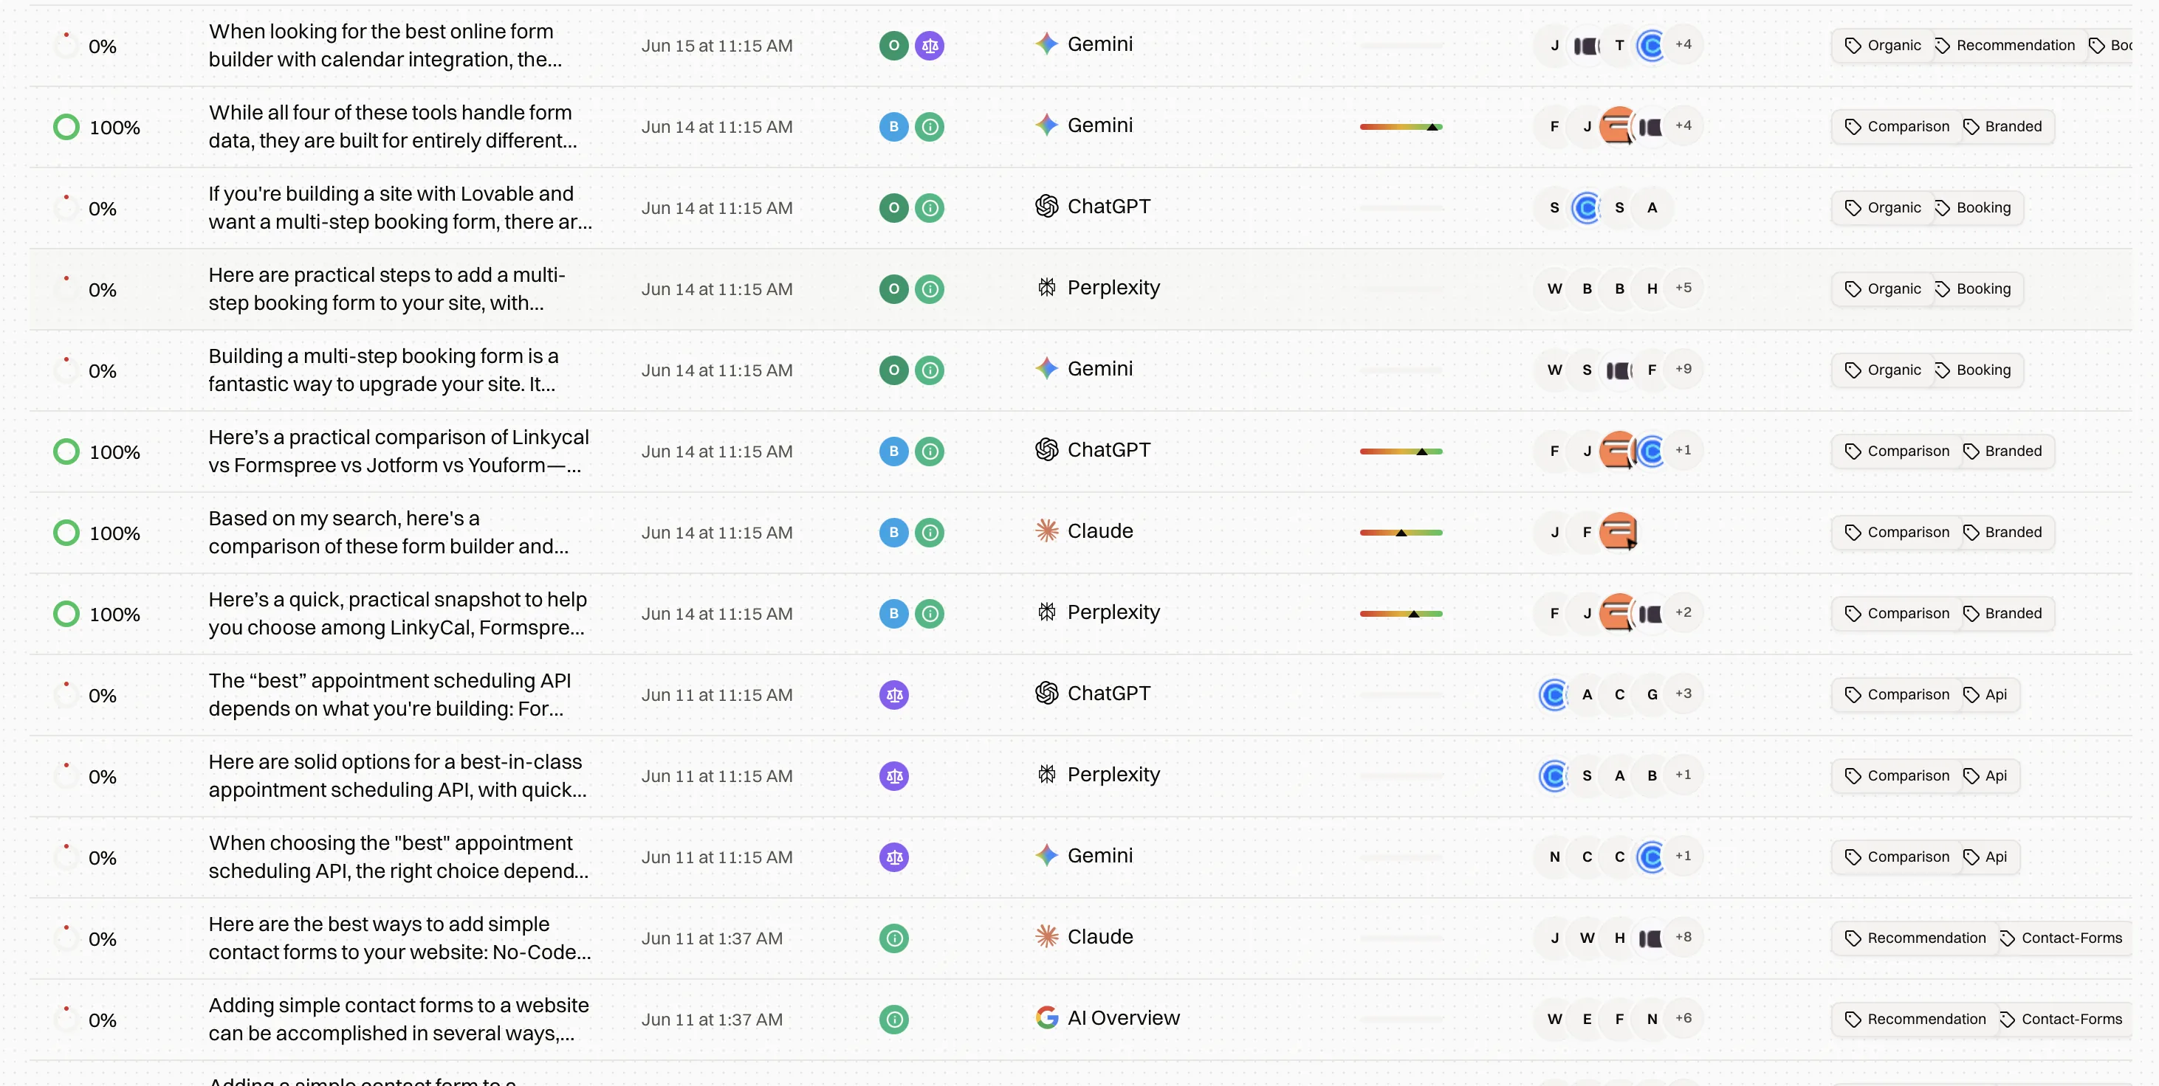Viewport: 2159px width, 1086px height.
Task: Open the response "Here's a quick, practical snapshot"
Action: click(397, 614)
